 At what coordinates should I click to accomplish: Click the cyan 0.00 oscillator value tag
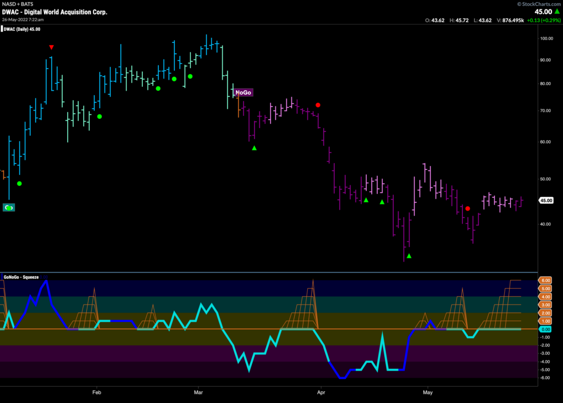click(x=545, y=329)
